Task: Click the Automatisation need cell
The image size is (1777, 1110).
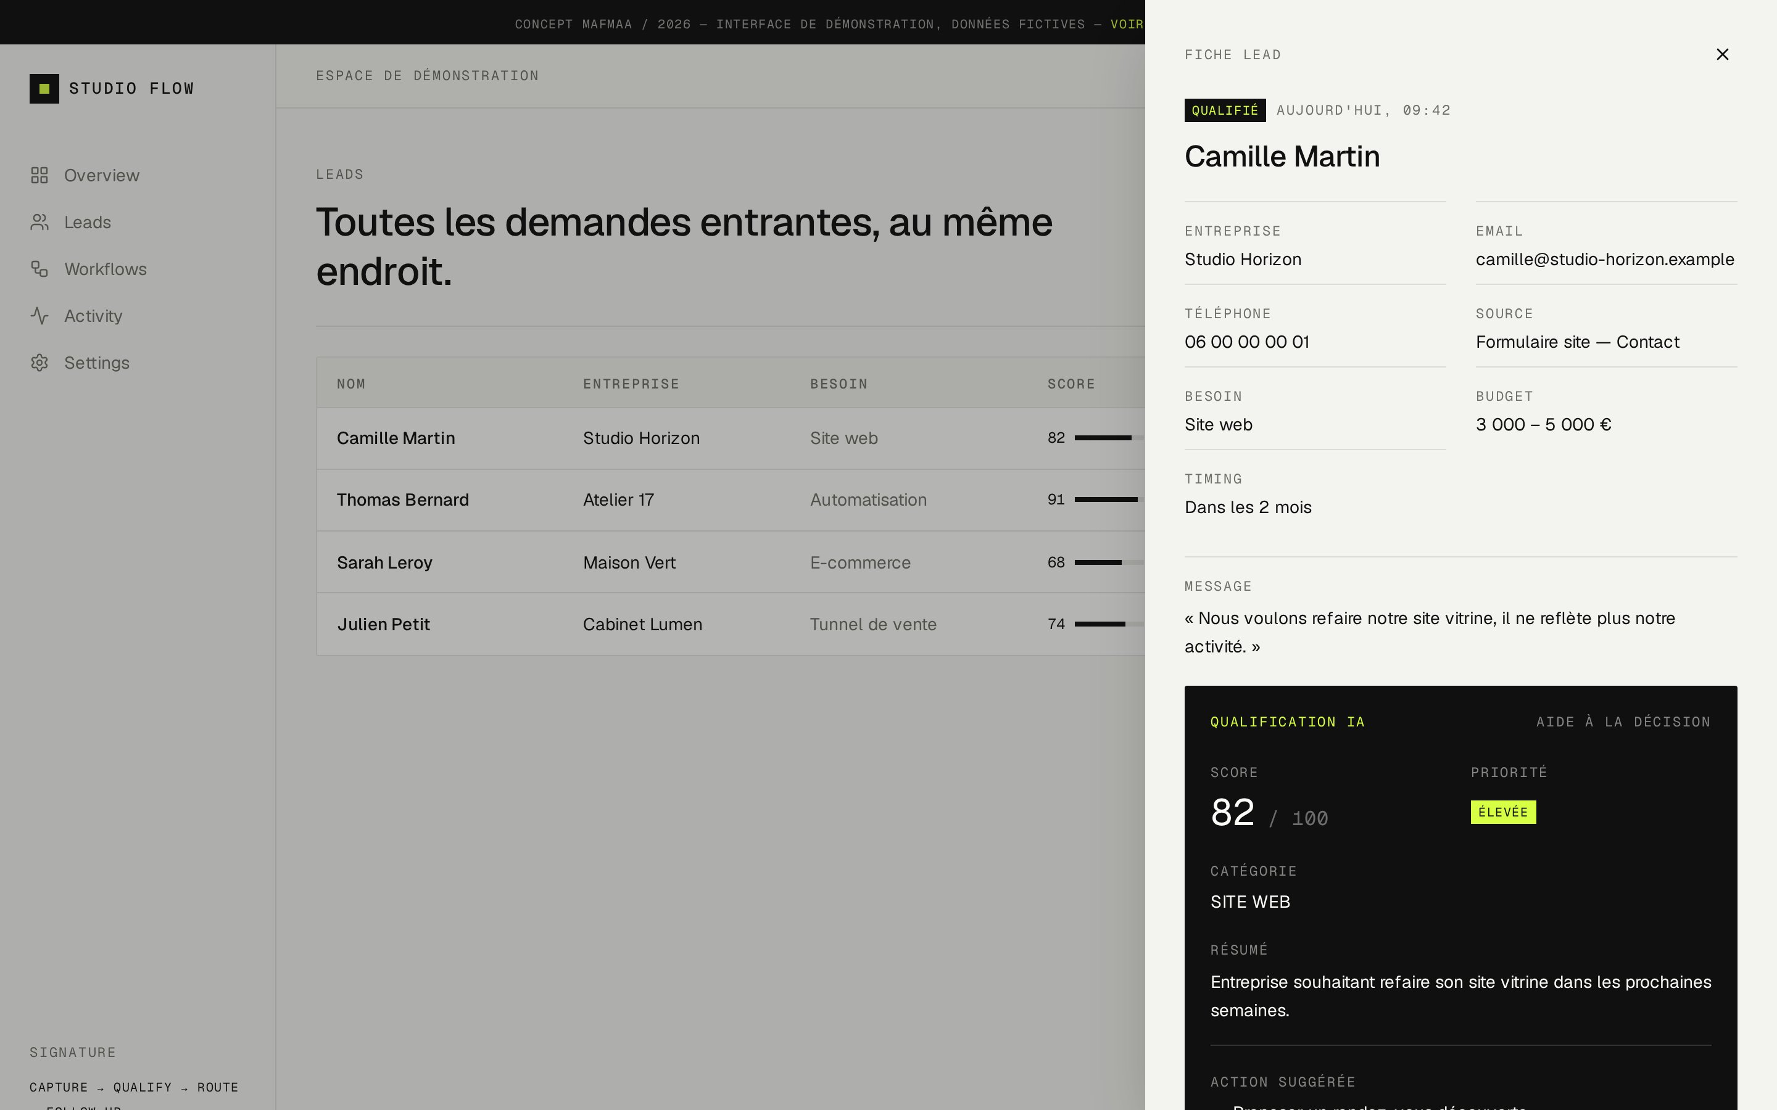Action: click(x=868, y=500)
